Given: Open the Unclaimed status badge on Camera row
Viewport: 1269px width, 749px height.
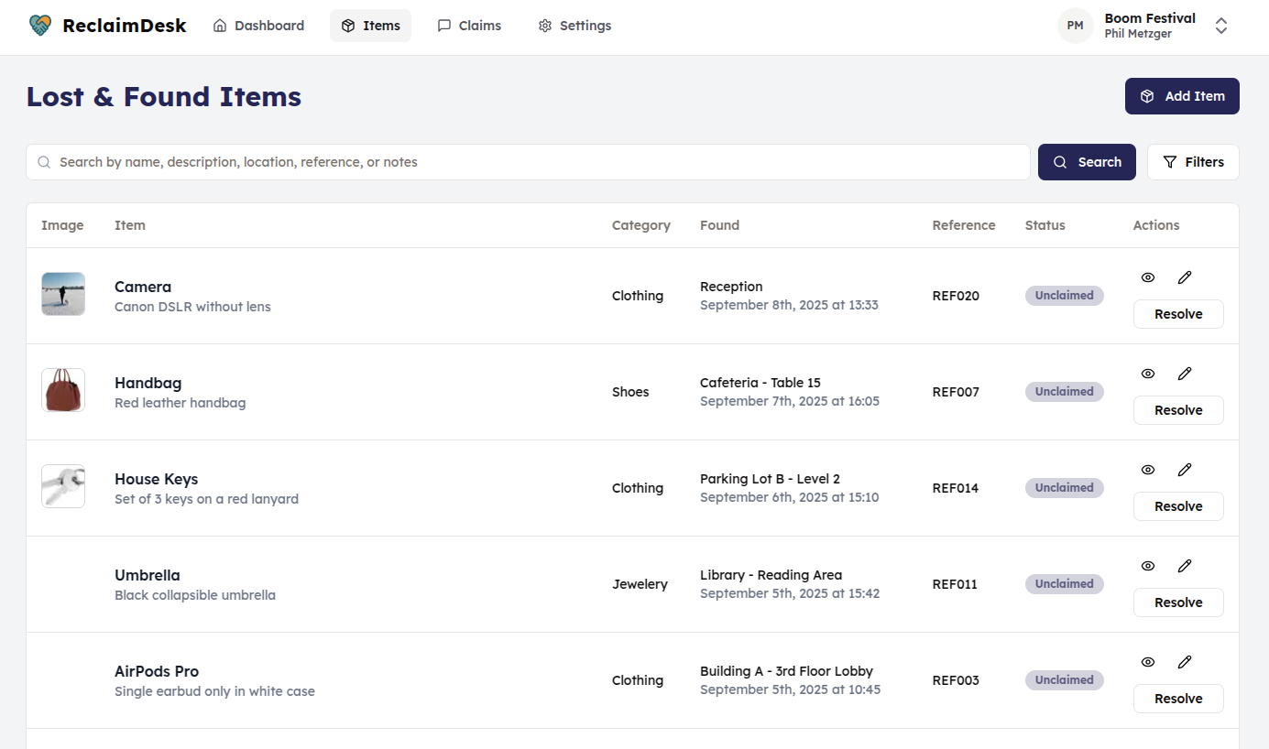Looking at the screenshot, I should [1064, 295].
